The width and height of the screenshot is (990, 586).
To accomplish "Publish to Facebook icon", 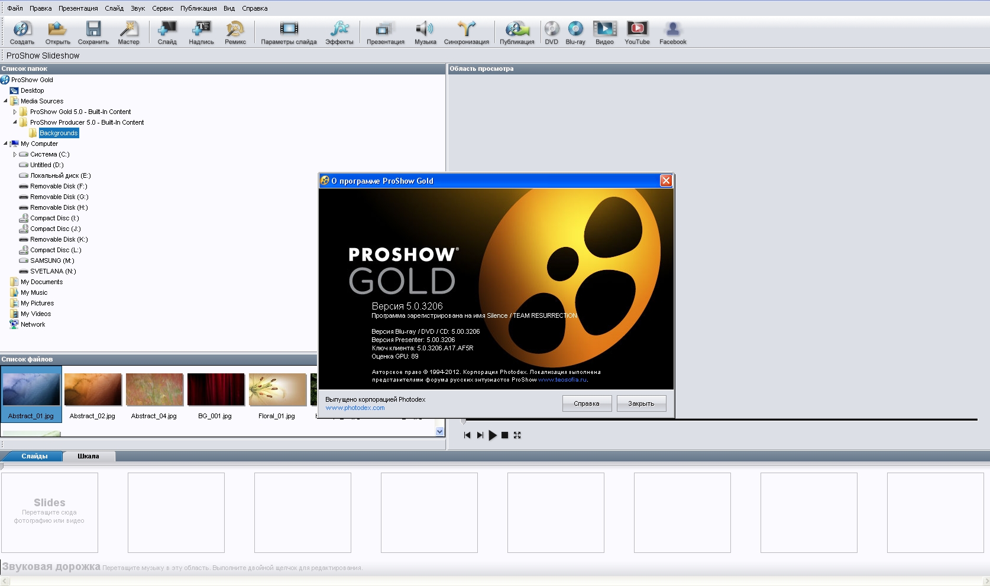I will point(673,32).
